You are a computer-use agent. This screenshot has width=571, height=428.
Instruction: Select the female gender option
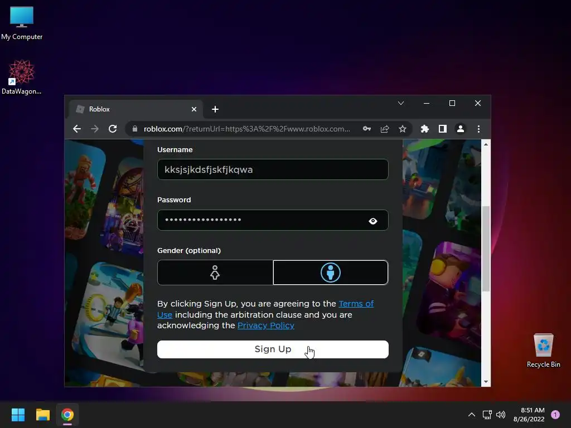(215, 272)
